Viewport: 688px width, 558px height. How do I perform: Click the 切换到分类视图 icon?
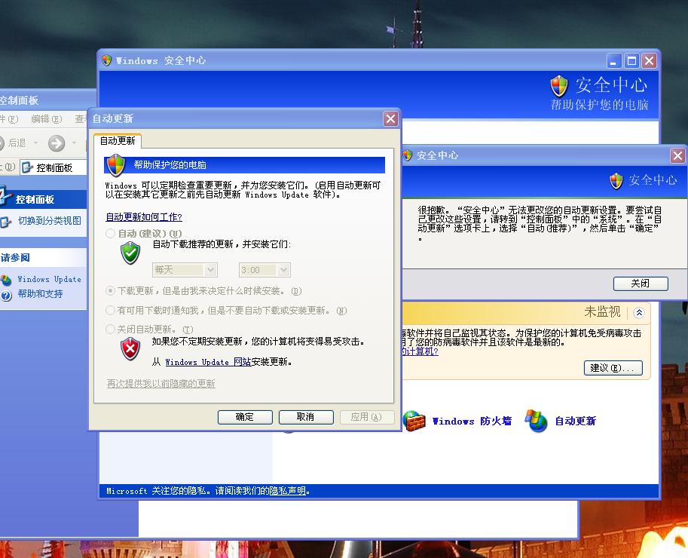point(6,222)
